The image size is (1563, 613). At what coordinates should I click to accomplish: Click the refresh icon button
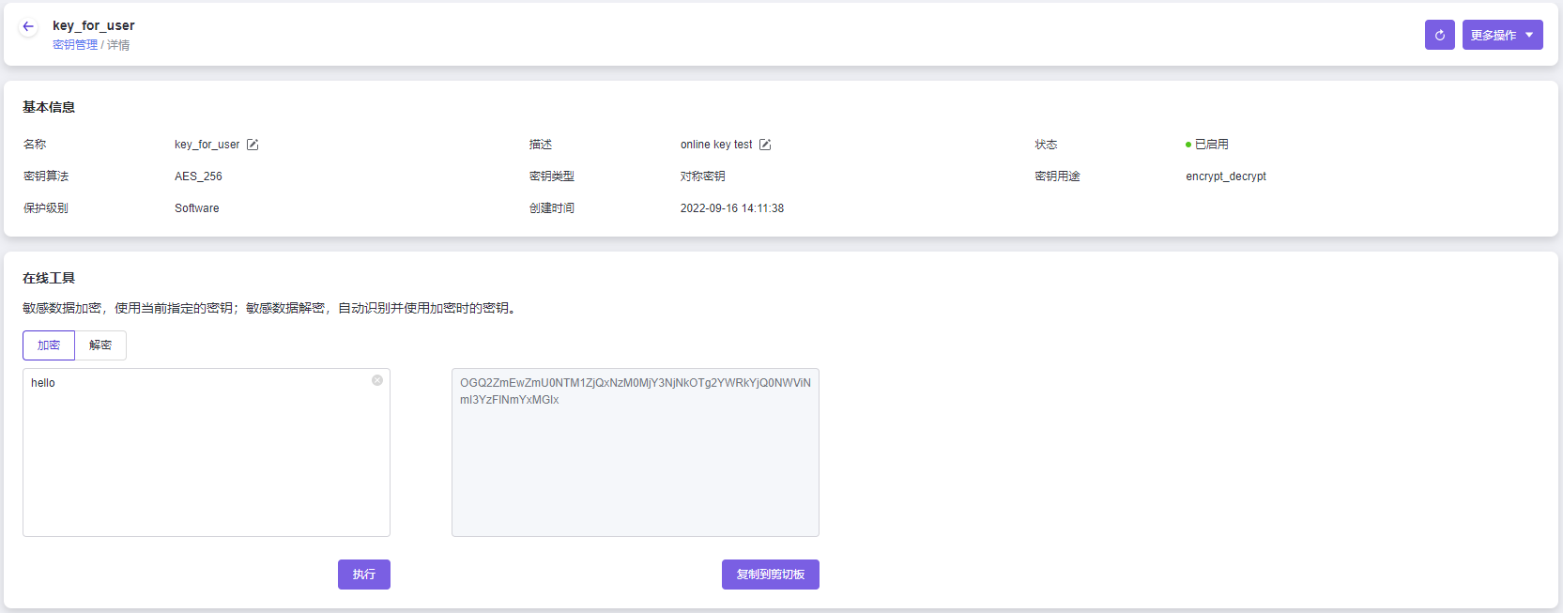coord(1439,35)
